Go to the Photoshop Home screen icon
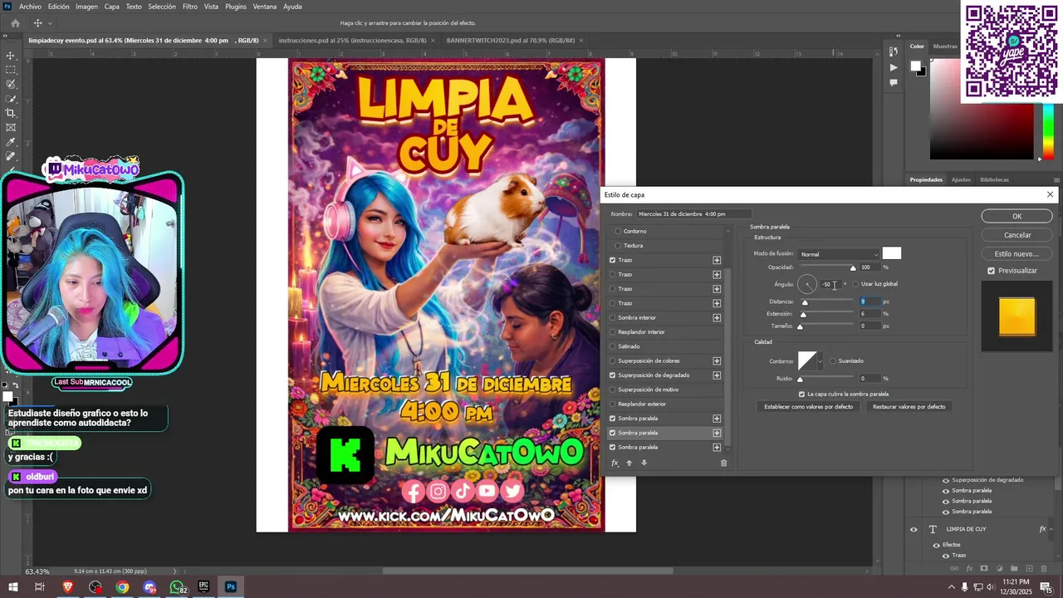Image resolution: width=1063 pixels, height=598 pixels. click(15, 23)
